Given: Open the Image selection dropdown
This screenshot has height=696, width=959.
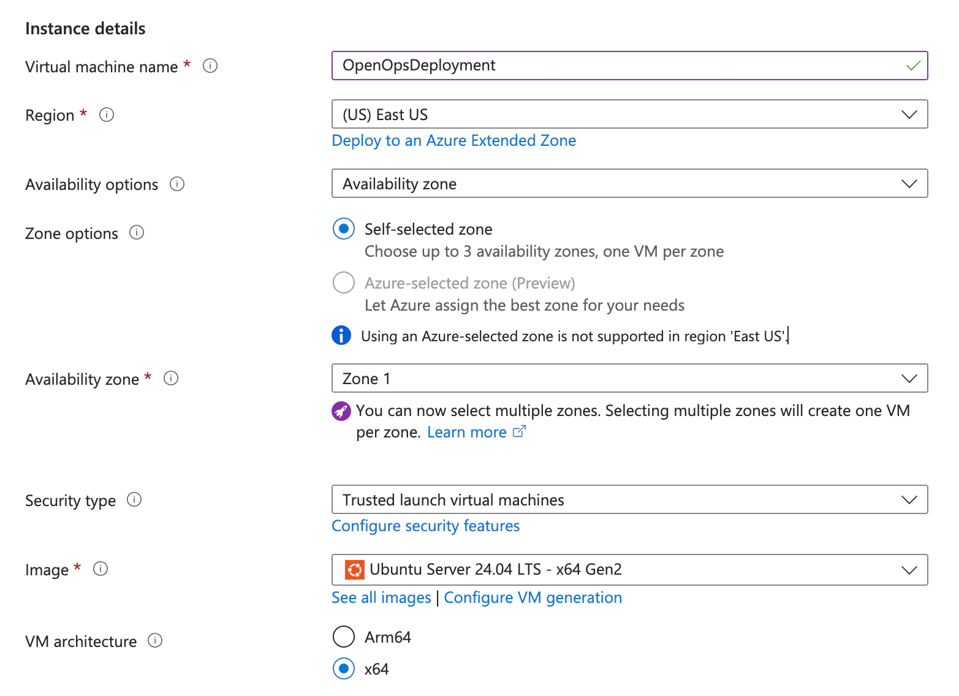Looking at the screenshot, I should [x=629, y=570].
